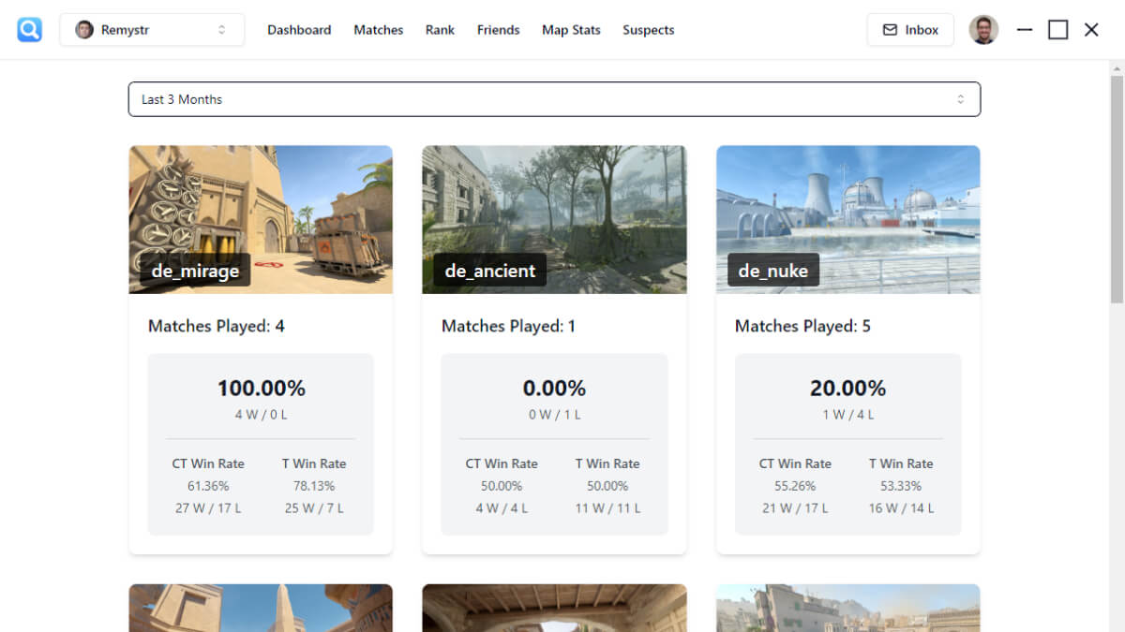The image size is (1125, 632).
Task: Click the envelope icon in Inbox
Action: 890,30
